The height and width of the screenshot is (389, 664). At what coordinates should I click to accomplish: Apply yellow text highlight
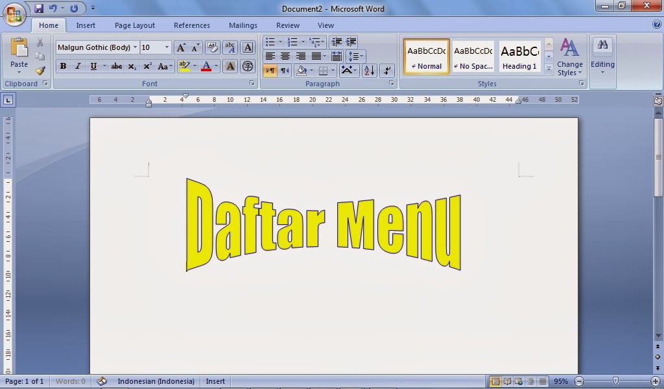click(185, 67)
